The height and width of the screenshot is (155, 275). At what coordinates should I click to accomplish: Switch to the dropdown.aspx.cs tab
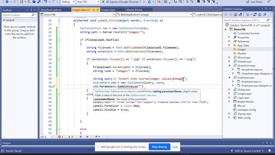click(x=51, y=10)
